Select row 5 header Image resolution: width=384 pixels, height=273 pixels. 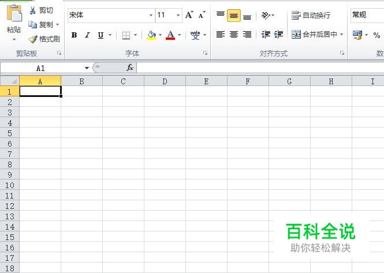[10, 133]
